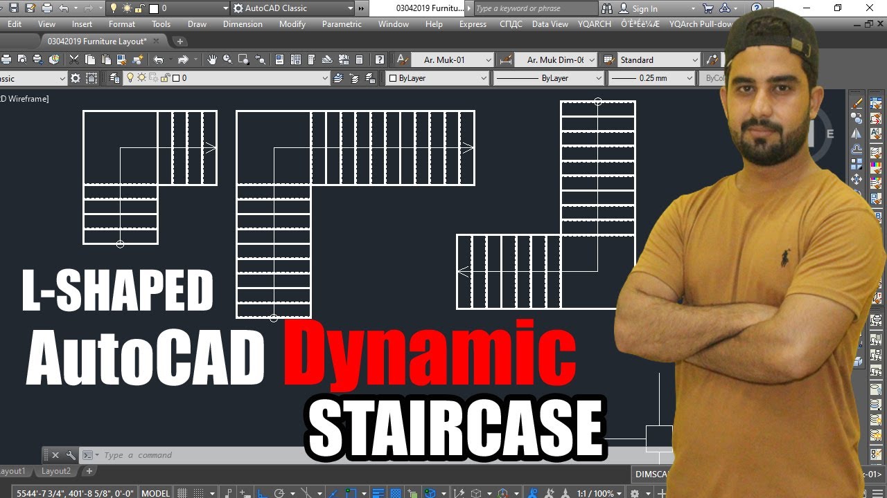The image size is (887, 498).
Task: Open the Draw menu
Action: point(197,24)
